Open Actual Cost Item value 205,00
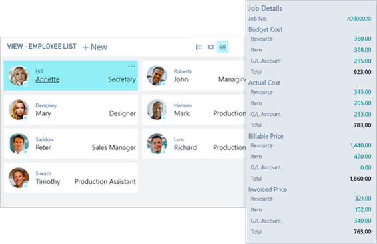The image size is (377, 244). (x=362, y=103)
